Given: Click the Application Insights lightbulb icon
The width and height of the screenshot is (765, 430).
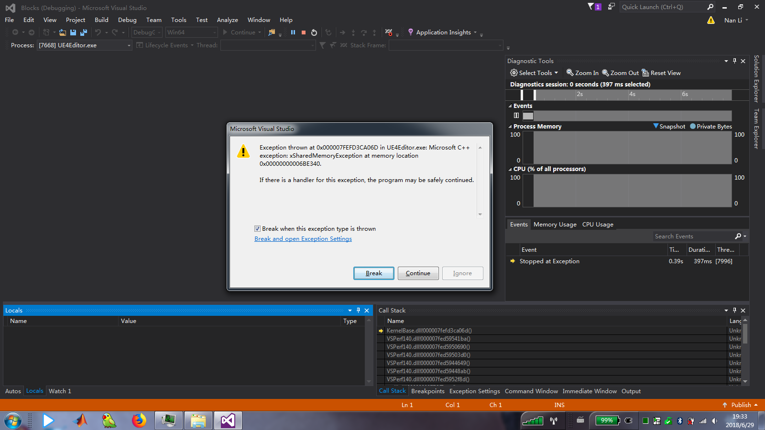Looking at the screenshot, I should tap(412, 32).
